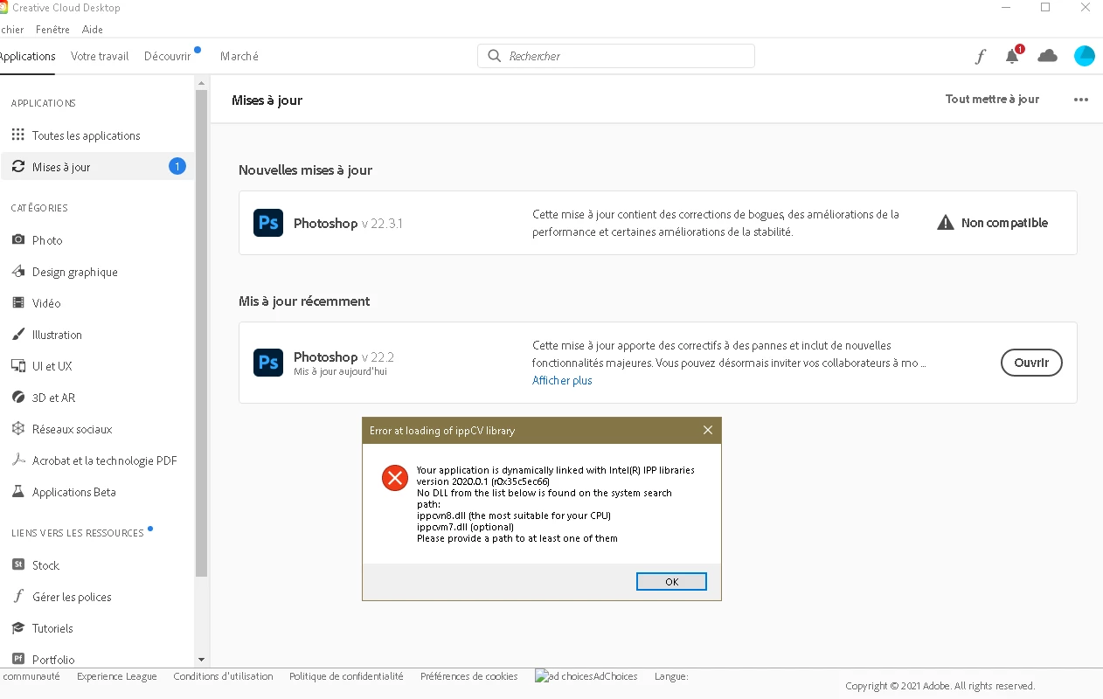Image resolution: width=1103 pixels, height=699 pixels.
Task: Click the Mises à jour refresh icon
Action: tap(17, 167)
